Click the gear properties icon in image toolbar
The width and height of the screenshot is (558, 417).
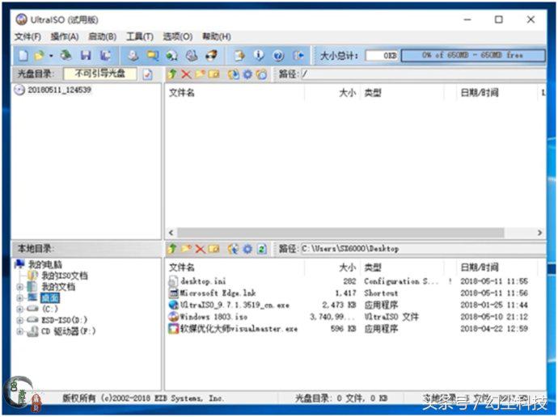point(247,74)
